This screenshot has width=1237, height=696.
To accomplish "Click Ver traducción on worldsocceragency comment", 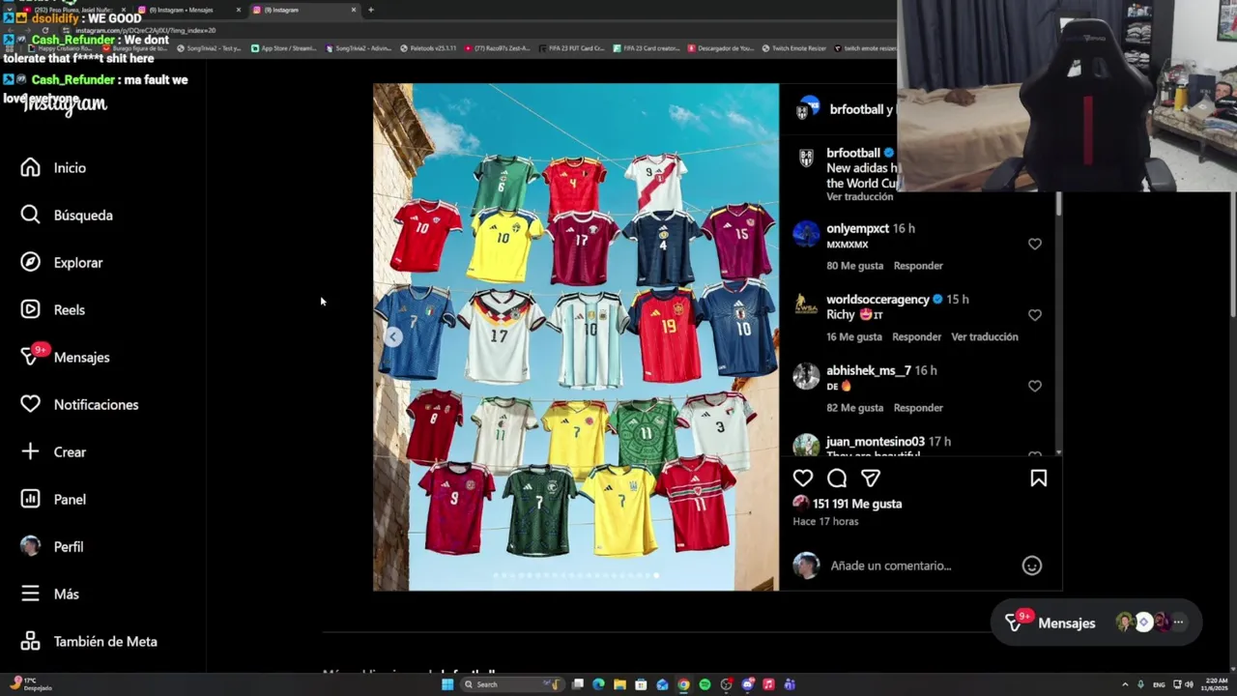I will click(x=985, y=336).
